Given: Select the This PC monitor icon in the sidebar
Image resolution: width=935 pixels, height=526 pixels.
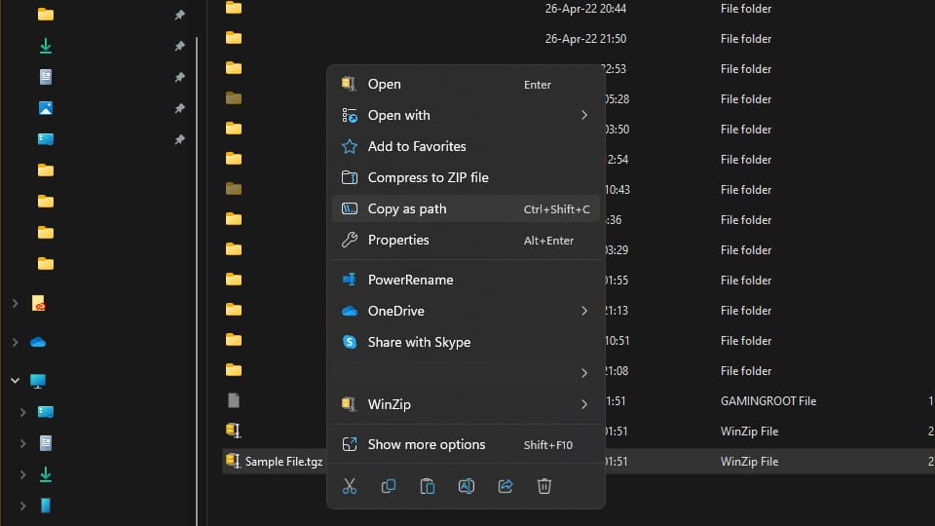Looking at the screenshot, I should pos(38,381).
